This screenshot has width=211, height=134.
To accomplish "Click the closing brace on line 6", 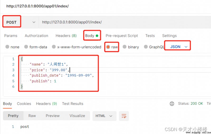I will (22, 86).
